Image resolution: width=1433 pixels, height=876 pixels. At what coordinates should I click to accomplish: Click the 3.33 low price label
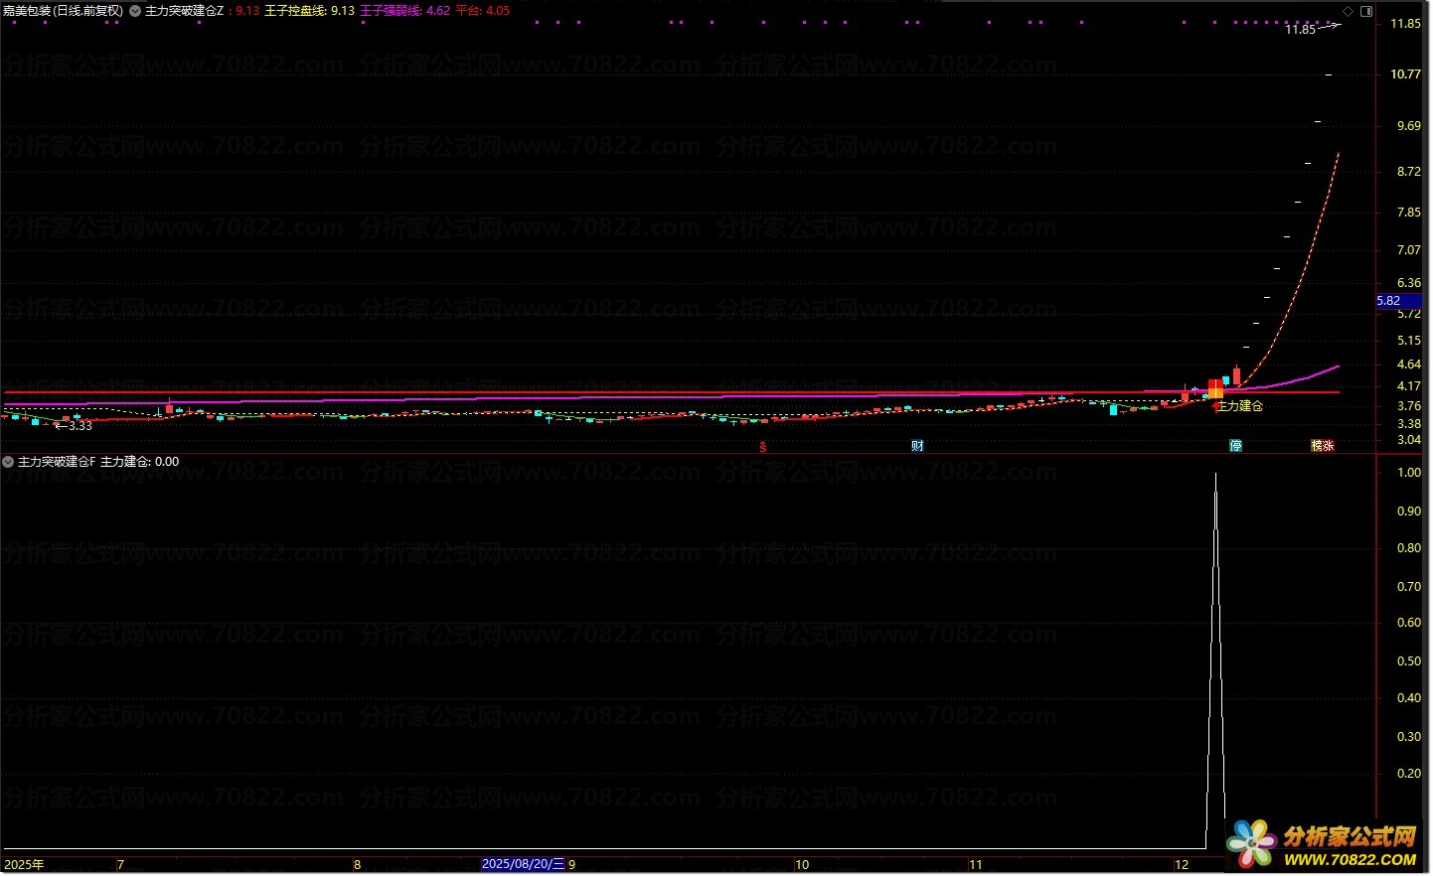click(74, 425)
